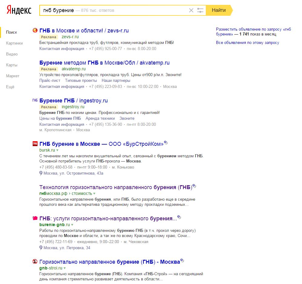Click the гнбмосква.рф URL
302x284 pixels.
[x=53, y=193]
